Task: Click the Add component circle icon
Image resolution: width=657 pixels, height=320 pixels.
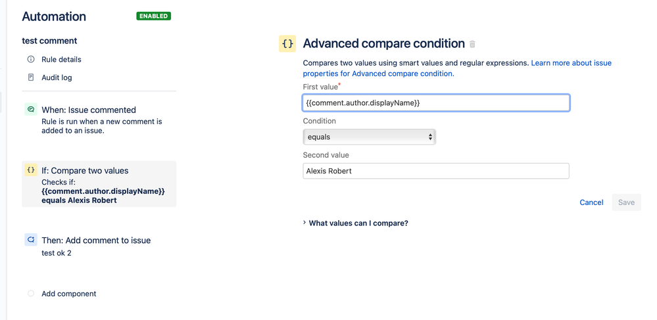Action: pyautogui.click(x=31, y=294)
